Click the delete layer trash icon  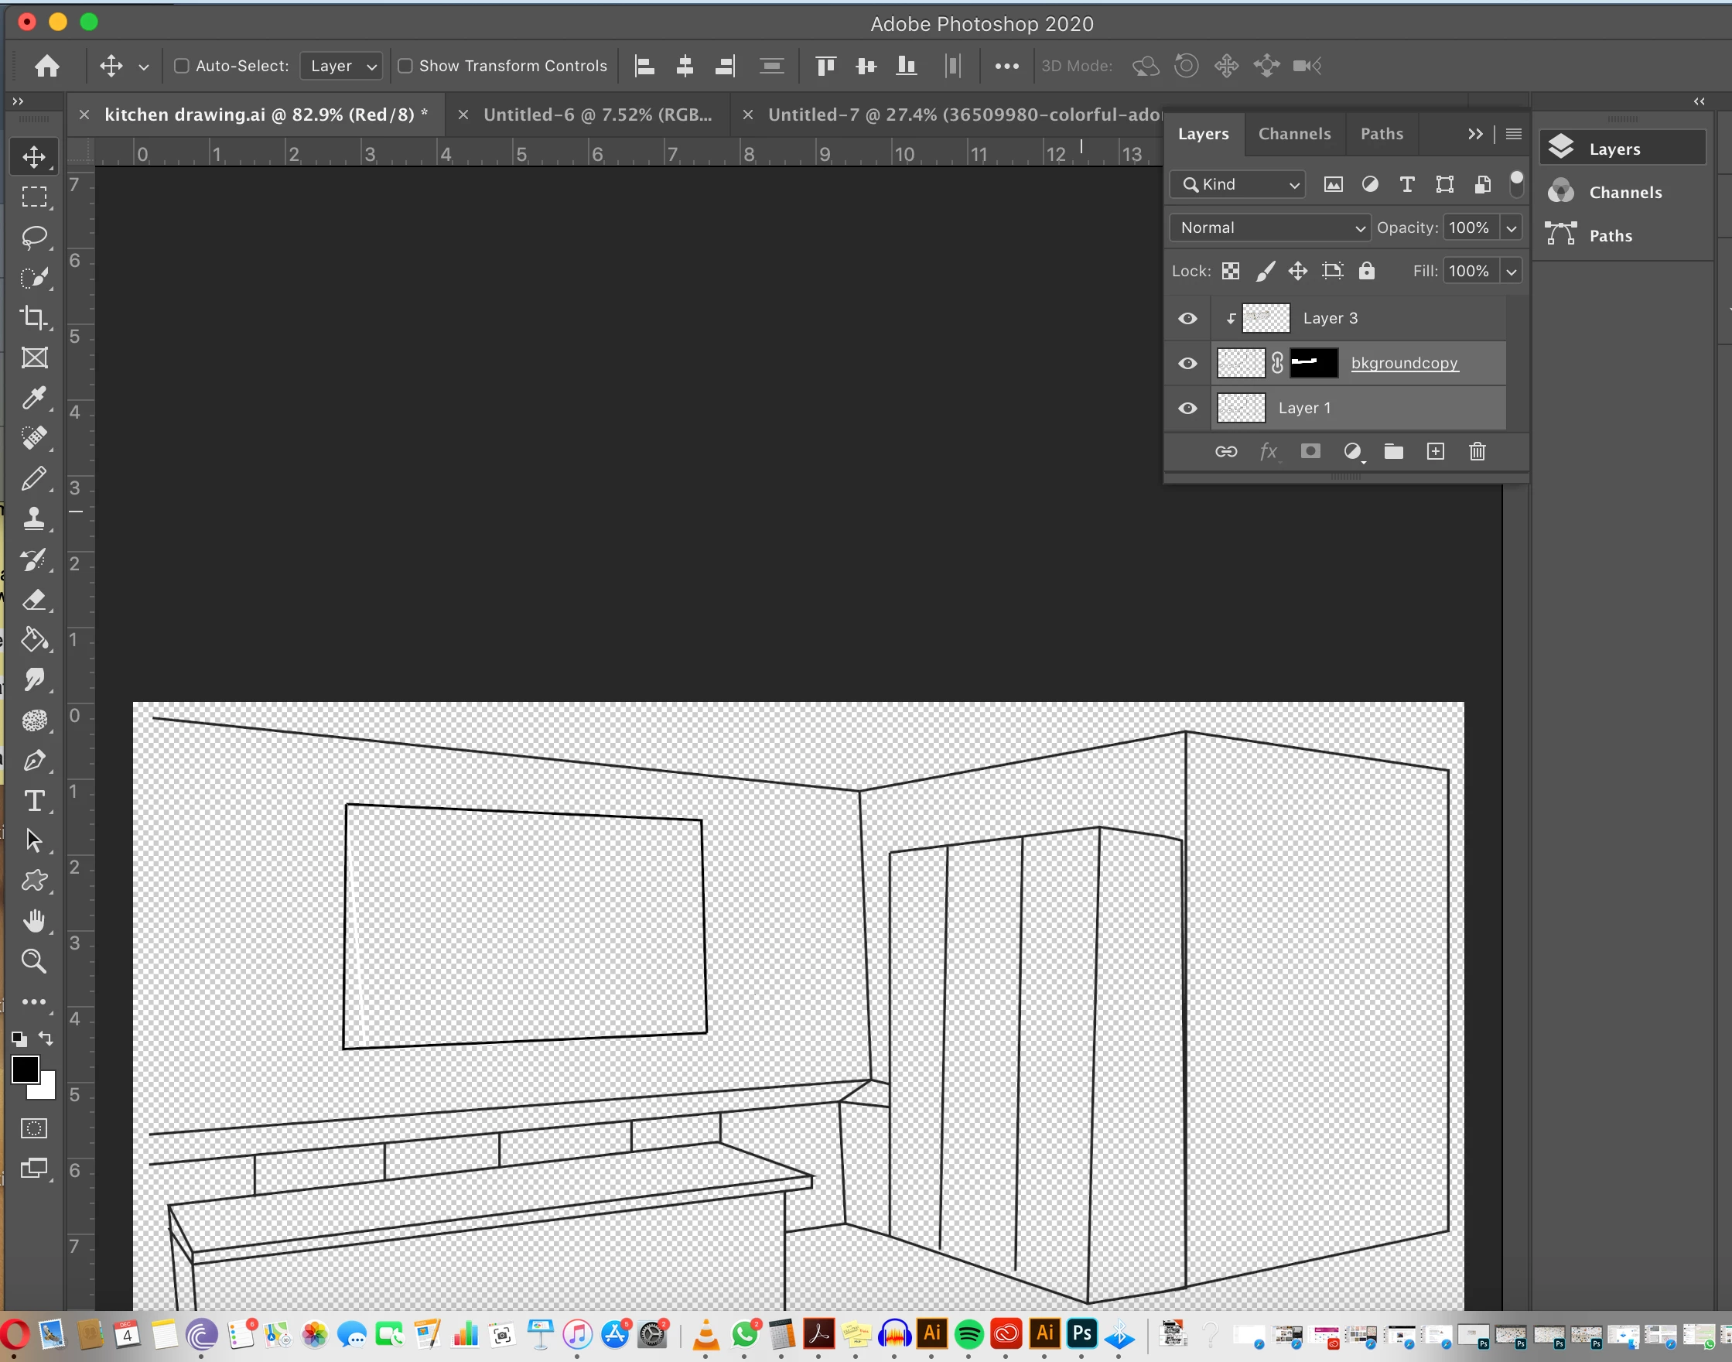tap(1476, 452)
